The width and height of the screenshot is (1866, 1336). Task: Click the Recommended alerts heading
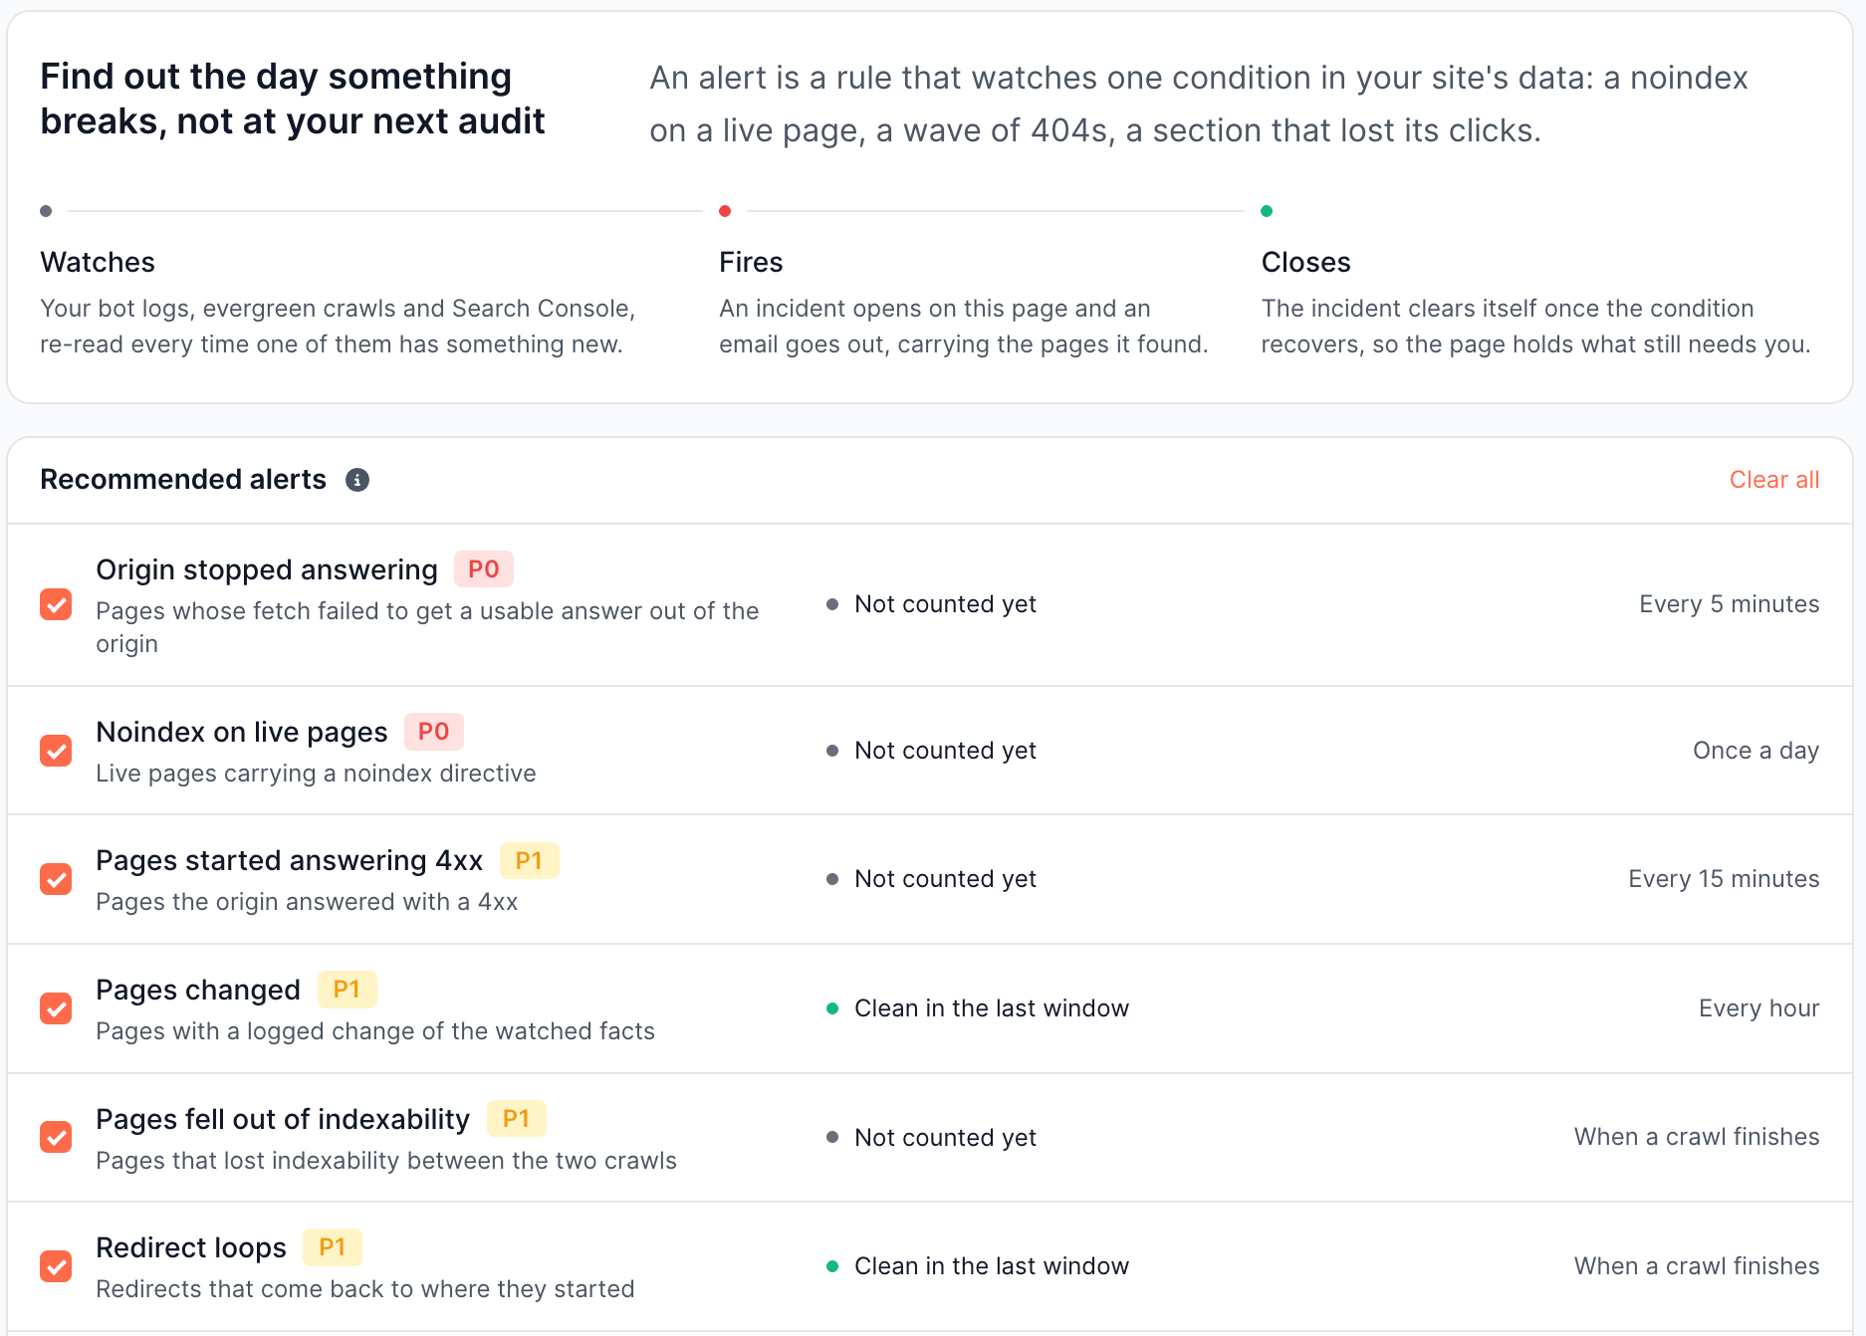pos(183,480)
